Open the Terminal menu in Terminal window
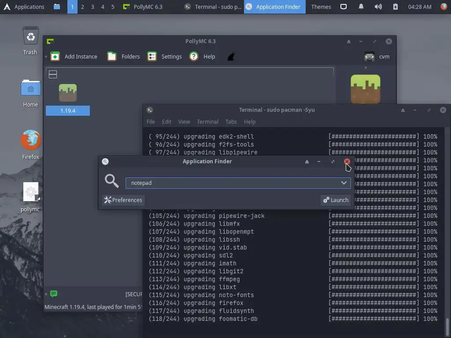This screenshot has height=338, width=451. pos(208,122)
